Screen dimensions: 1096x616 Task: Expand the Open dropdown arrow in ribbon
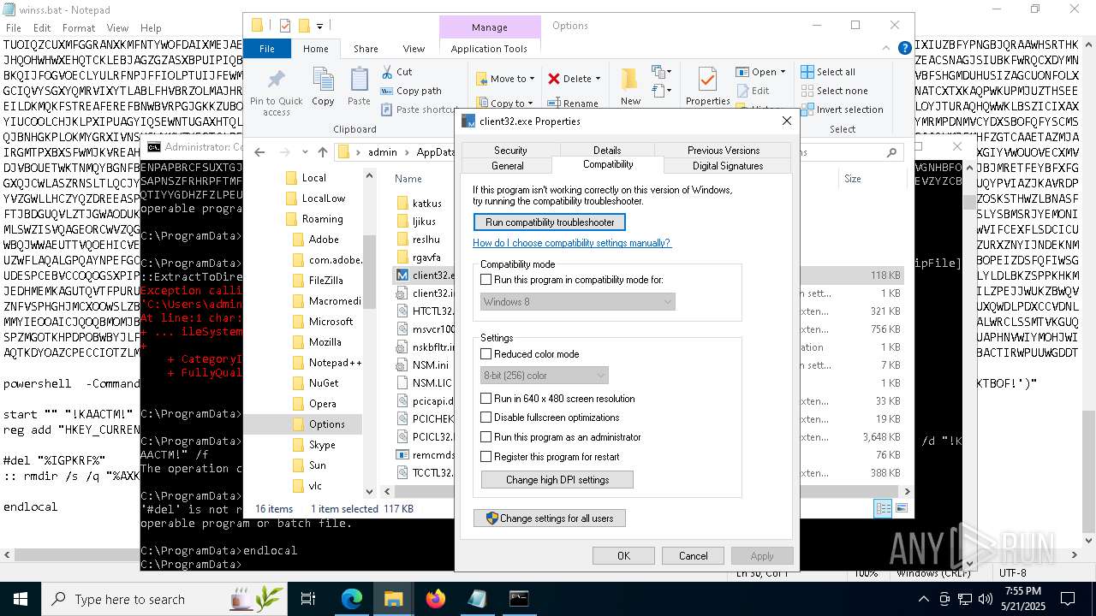(783, 72)
